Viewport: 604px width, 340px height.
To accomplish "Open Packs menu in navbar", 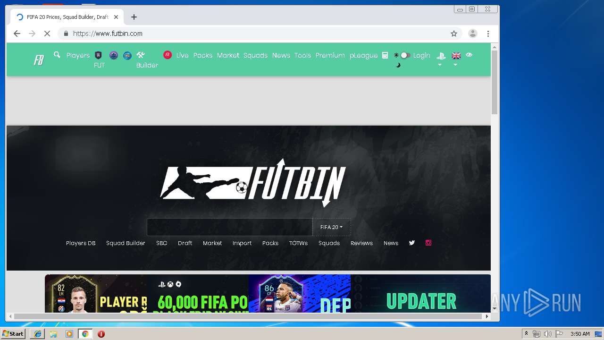I will pos(203,55).
